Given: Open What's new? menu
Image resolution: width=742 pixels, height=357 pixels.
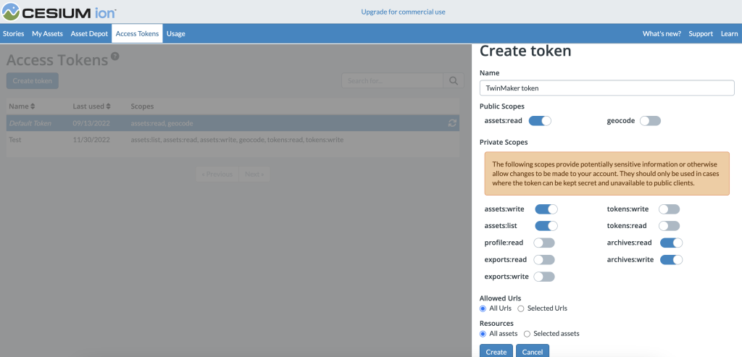Looking at the screenshot, I should (x=662, y=33).
